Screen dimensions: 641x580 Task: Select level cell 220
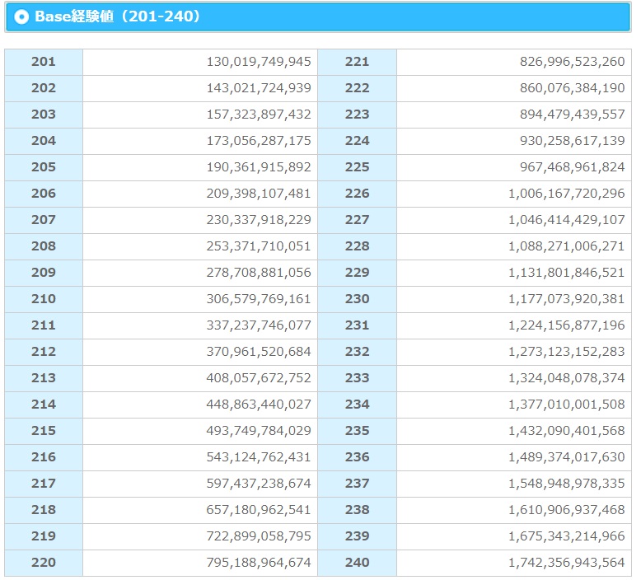click(44, 563)
